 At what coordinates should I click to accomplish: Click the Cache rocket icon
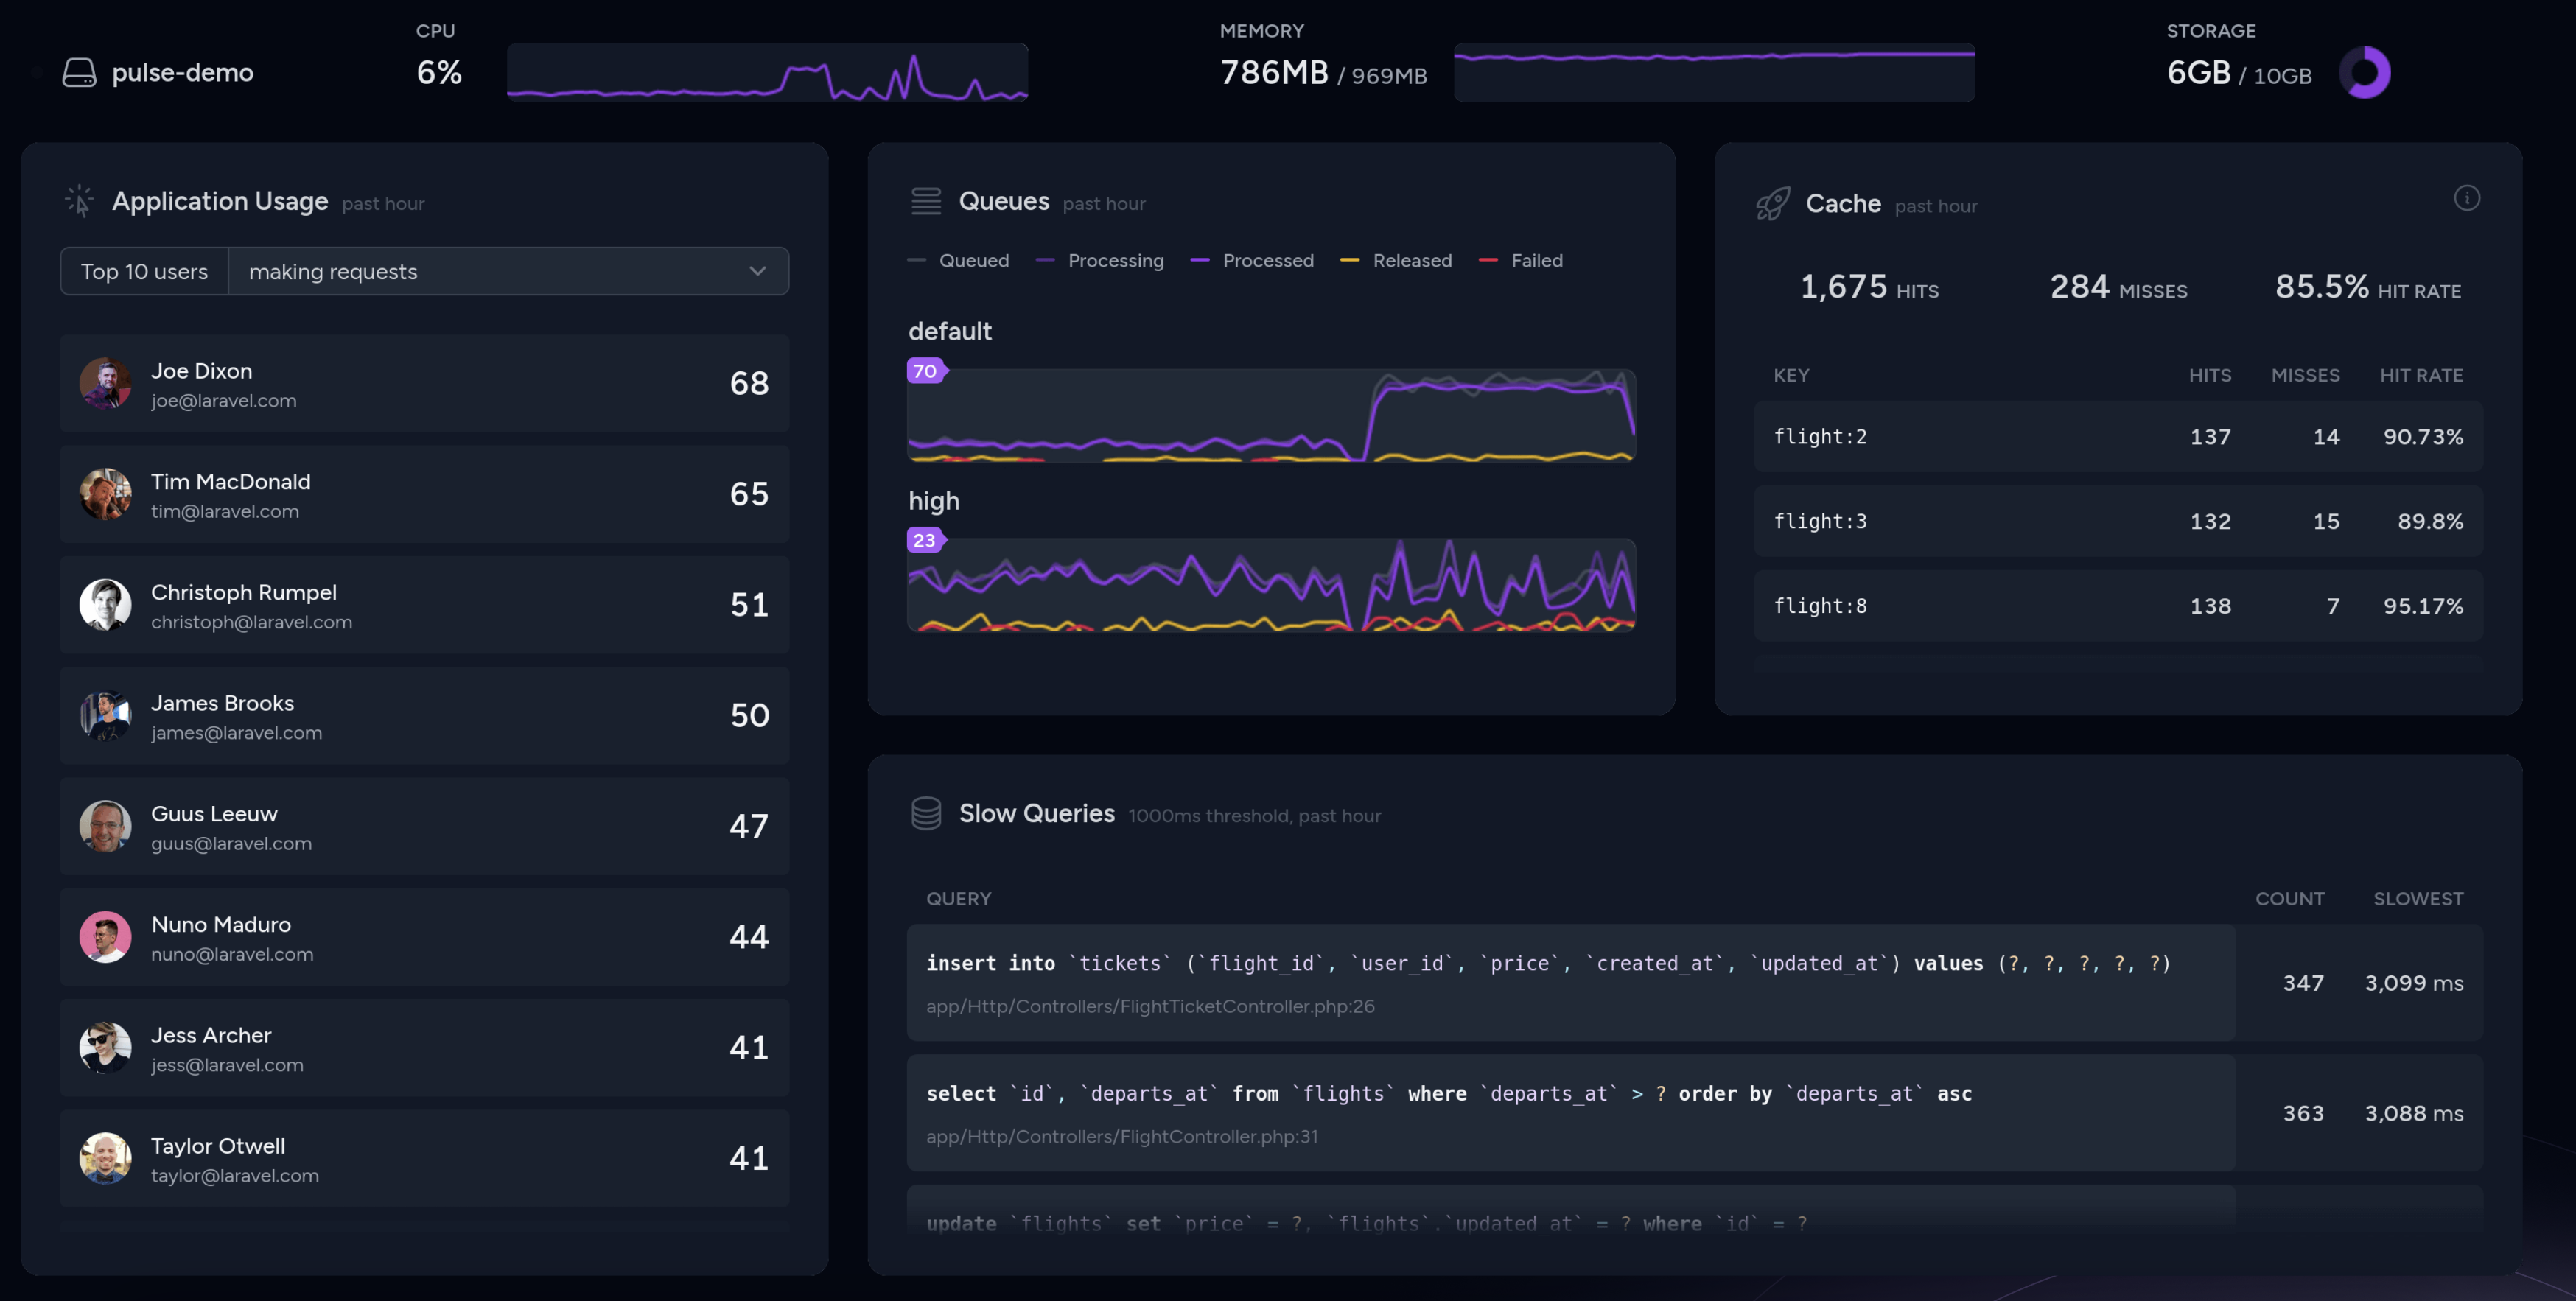[1773, 204]
